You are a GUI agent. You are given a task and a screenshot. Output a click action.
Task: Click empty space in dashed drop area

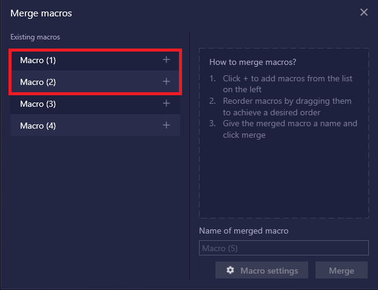284,180
